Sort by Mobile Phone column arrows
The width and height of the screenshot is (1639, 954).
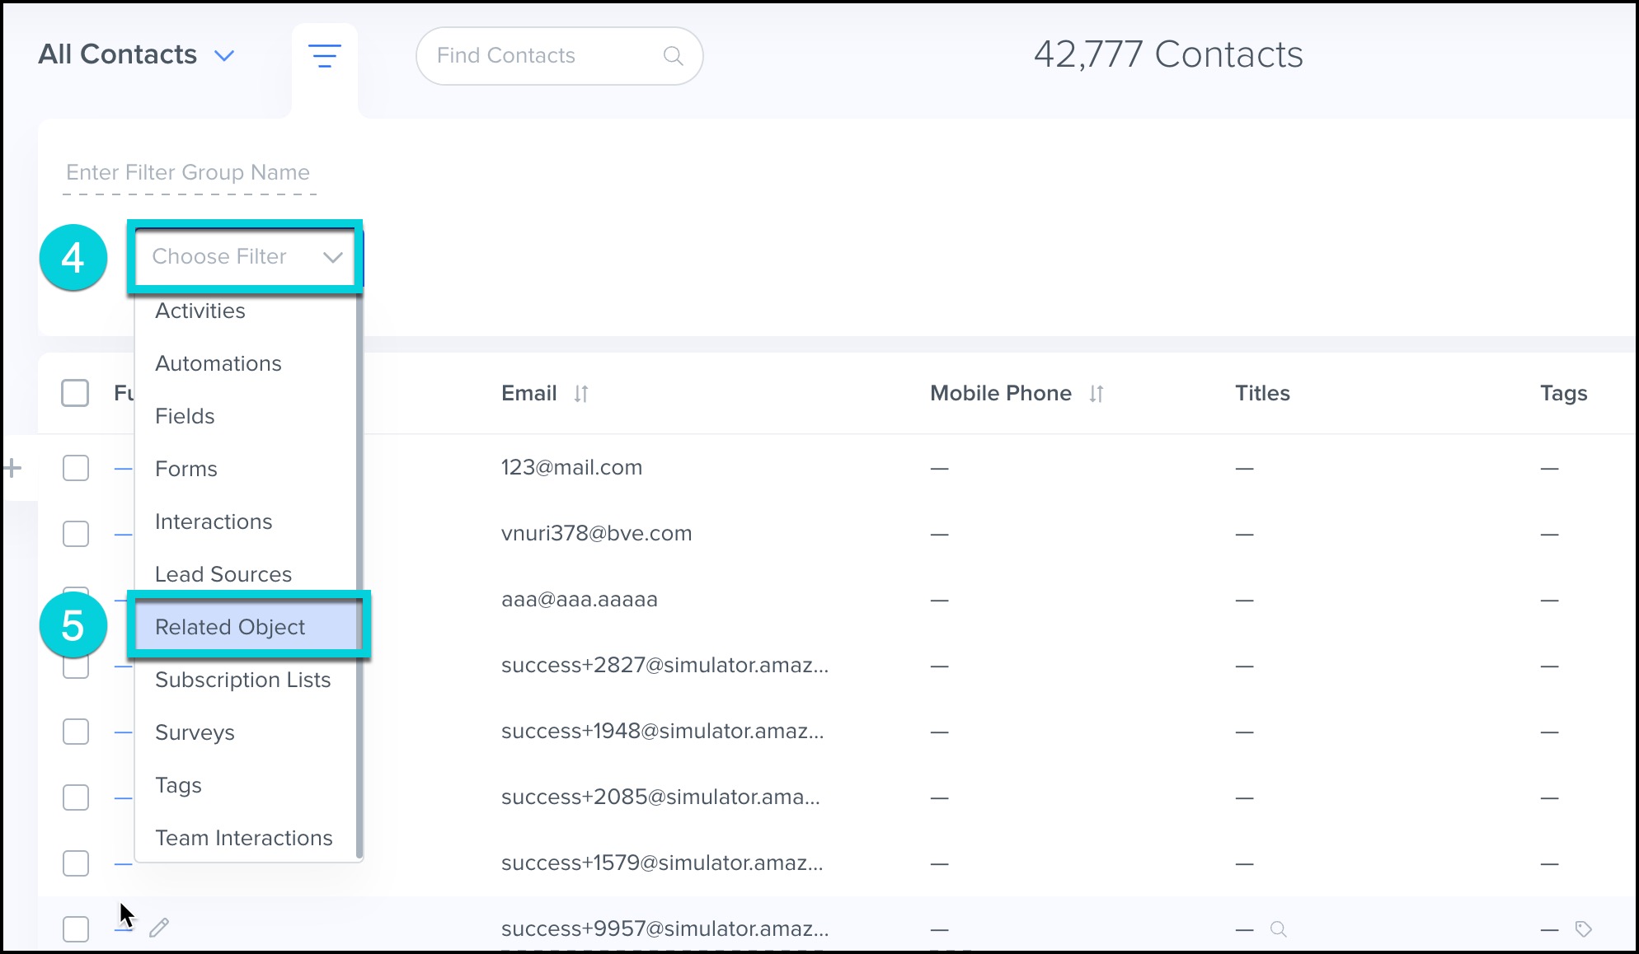1096,394
